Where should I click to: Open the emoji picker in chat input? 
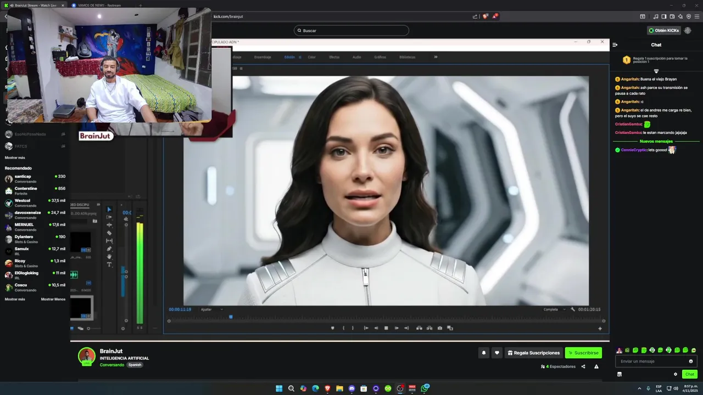click(691, 362)
